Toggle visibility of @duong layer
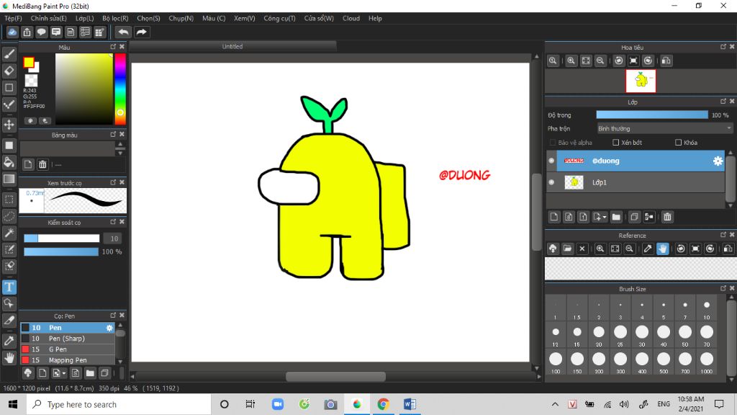 coord(552,161)
